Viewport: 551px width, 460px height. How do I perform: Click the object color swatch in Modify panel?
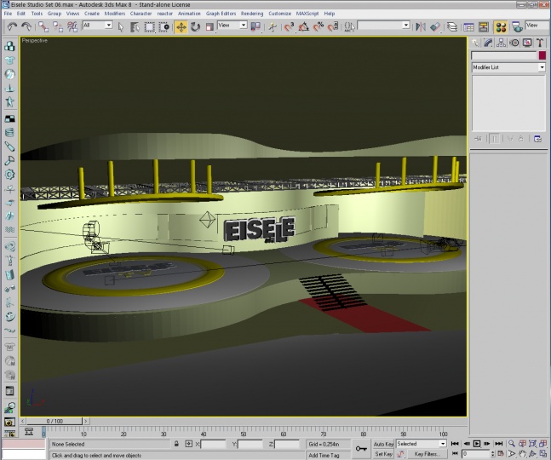542,55
